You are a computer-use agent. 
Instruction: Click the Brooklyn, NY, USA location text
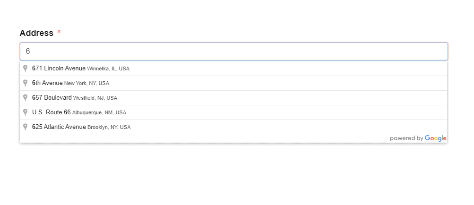point(109,128)
